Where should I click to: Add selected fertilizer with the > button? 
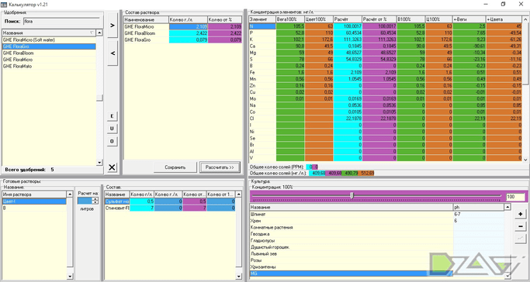pyautogui.click(x=113, y=26)
